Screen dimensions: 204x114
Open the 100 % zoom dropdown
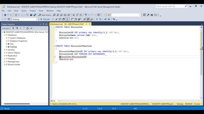pyautogui.click(x=58, y=101)
